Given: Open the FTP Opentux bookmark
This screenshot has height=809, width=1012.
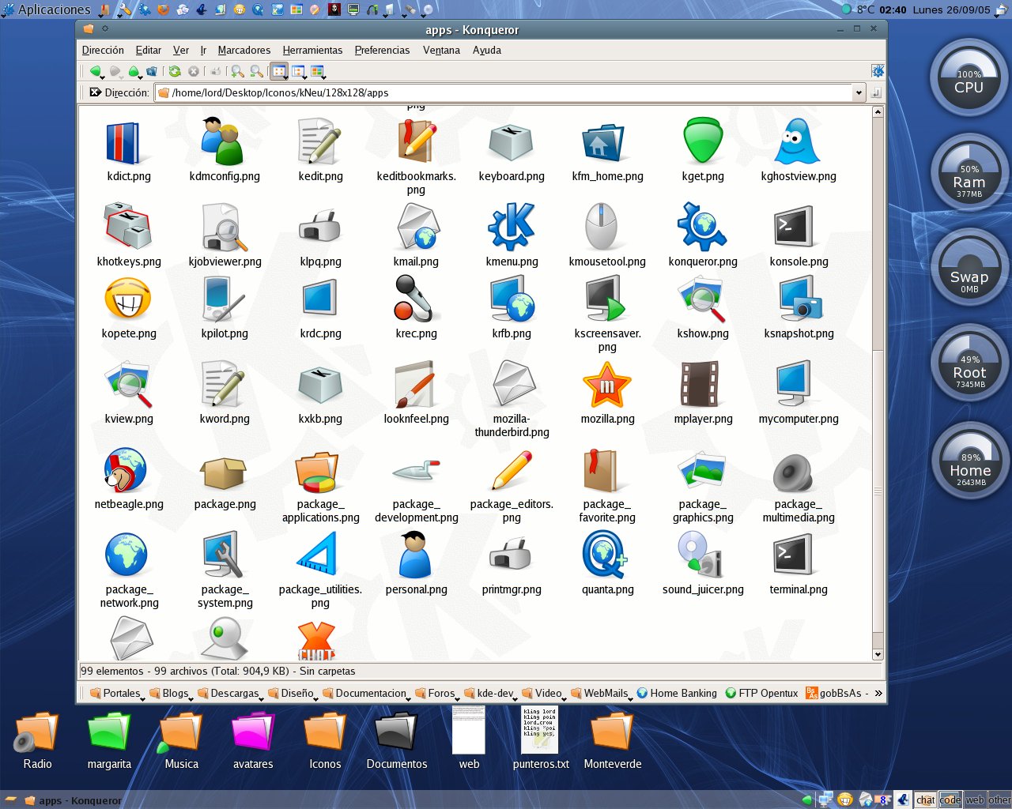Looking at the screenshot, I should pos(761,693).
